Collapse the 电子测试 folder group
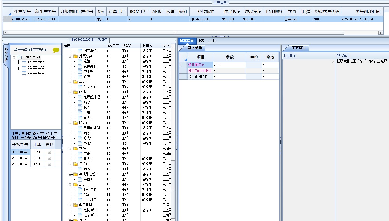 70,205
